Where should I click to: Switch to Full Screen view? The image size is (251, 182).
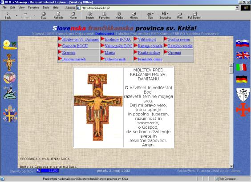[194, 16]
